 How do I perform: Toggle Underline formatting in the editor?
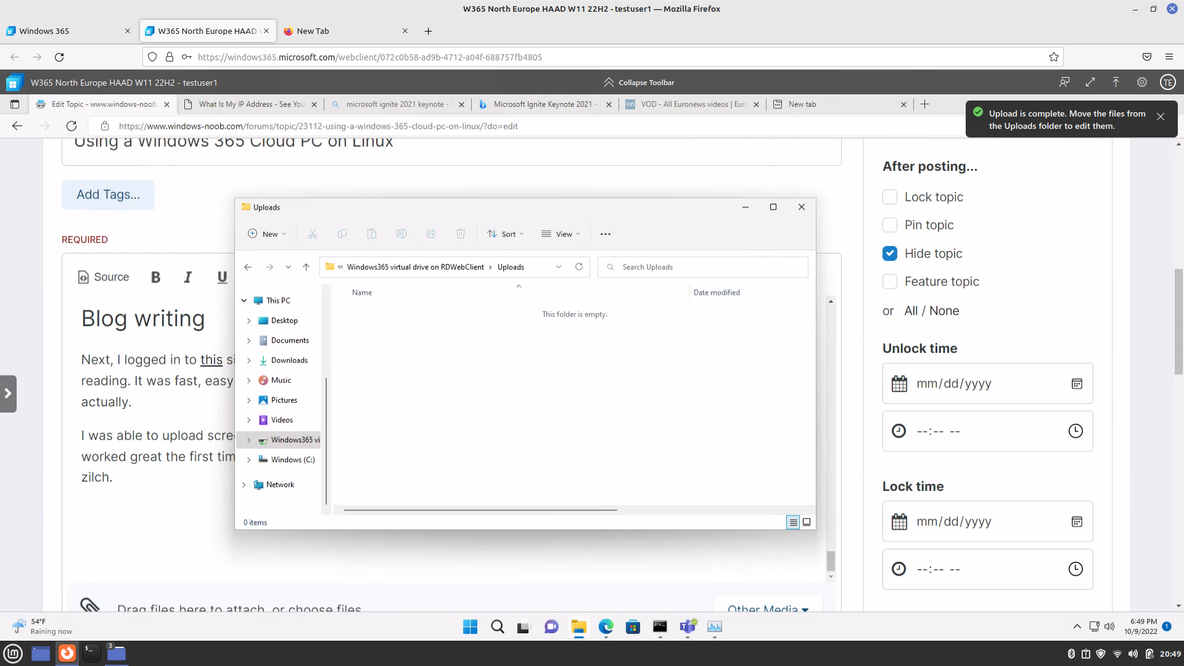[x=222, y=277]
